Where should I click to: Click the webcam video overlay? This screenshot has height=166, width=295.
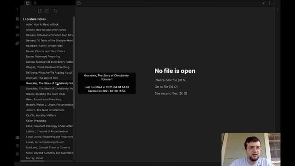tap(251, 149)
